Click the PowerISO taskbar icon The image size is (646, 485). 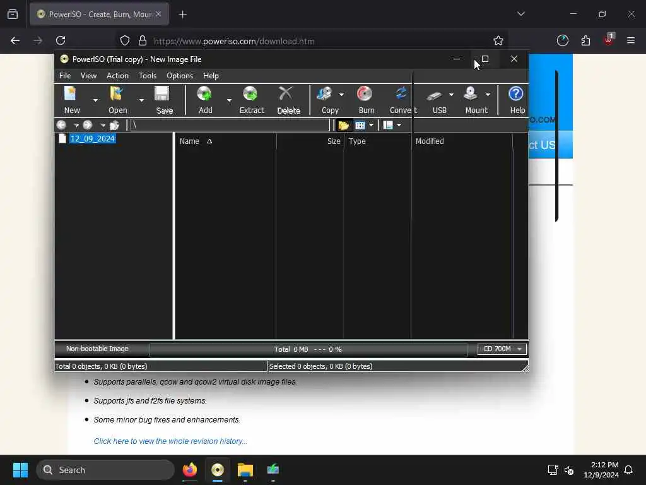[218, 470]
